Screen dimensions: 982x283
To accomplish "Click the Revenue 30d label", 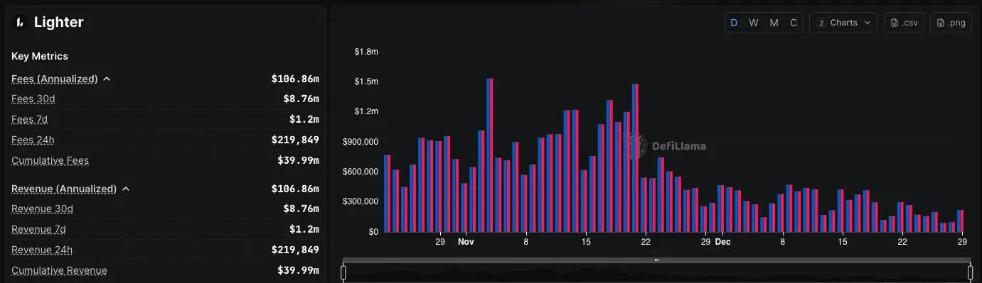I will coord(42,209).
